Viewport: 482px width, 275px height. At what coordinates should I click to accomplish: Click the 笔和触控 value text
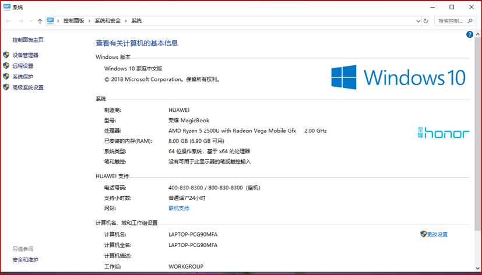209,161
